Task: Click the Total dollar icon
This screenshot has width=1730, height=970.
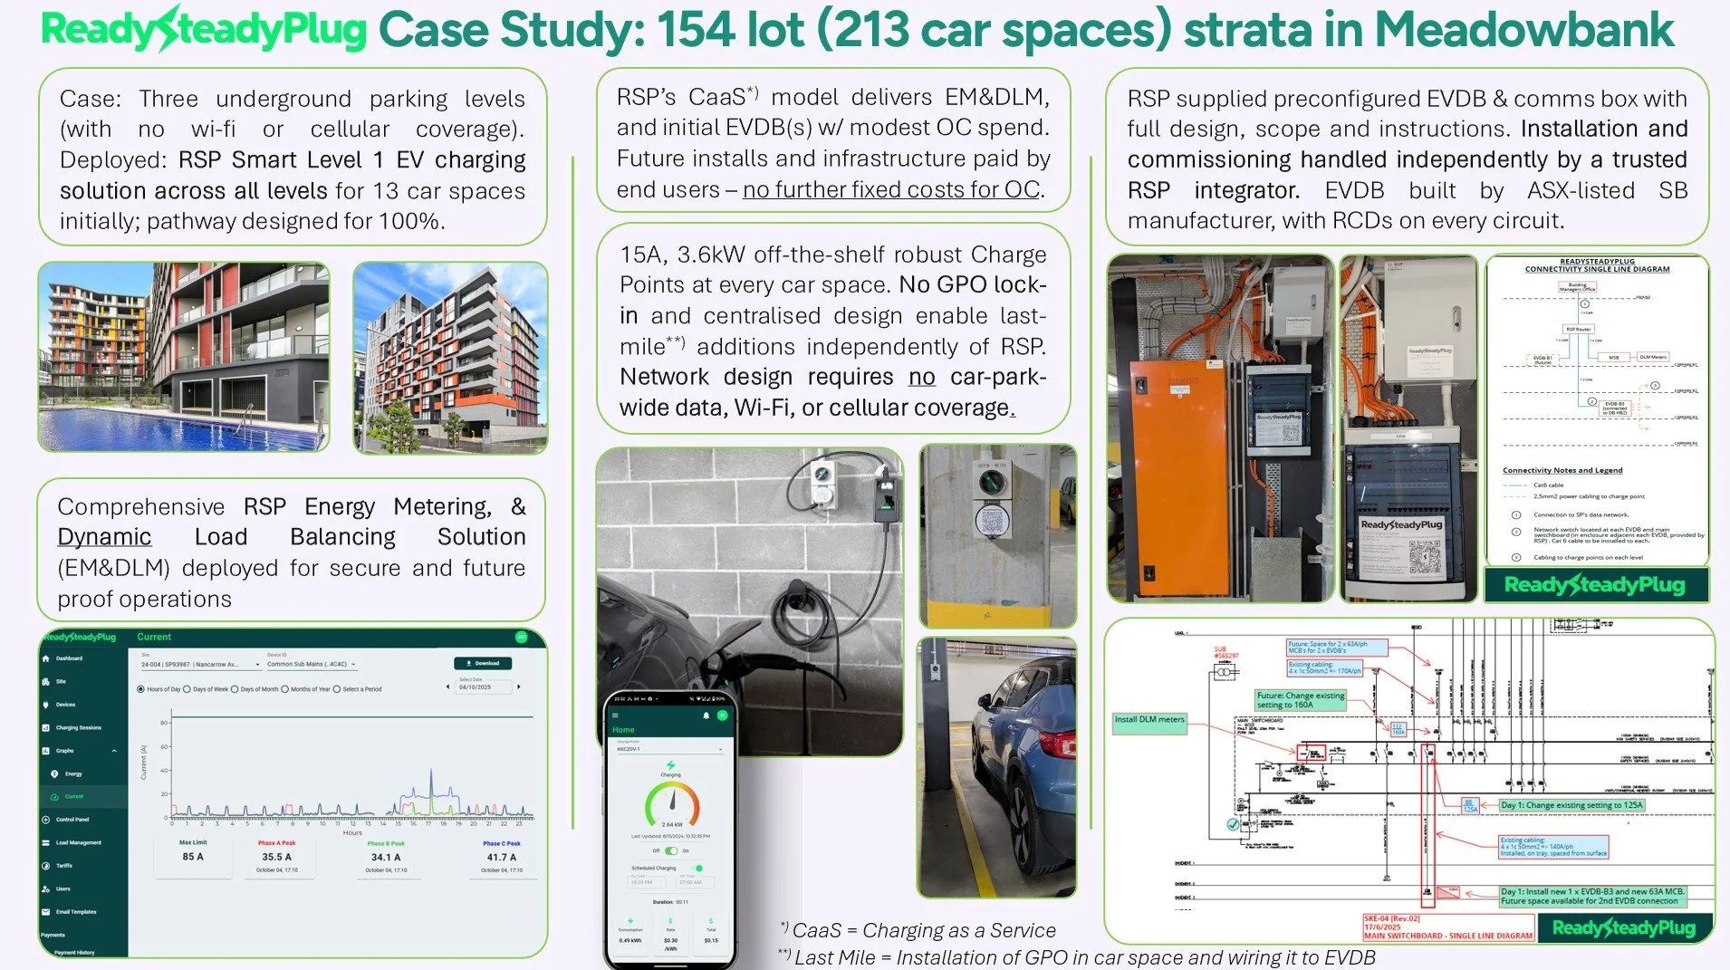Action: [711, 921]
